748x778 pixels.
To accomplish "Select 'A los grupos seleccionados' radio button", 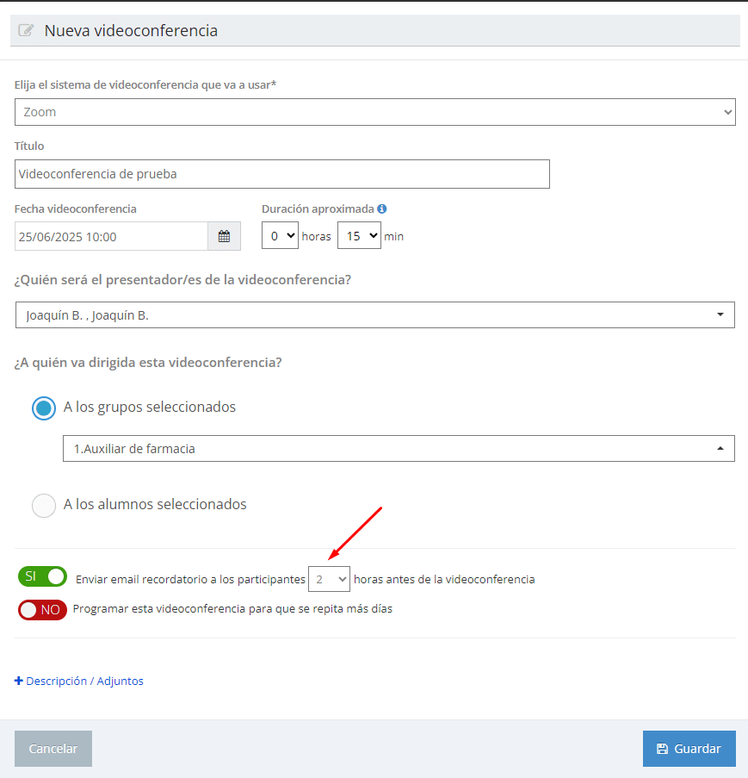I will point(44,408).
